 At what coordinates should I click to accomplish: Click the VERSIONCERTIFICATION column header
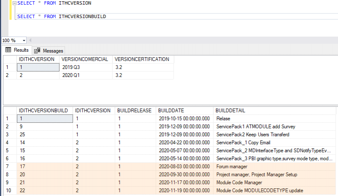click(143, 59)
